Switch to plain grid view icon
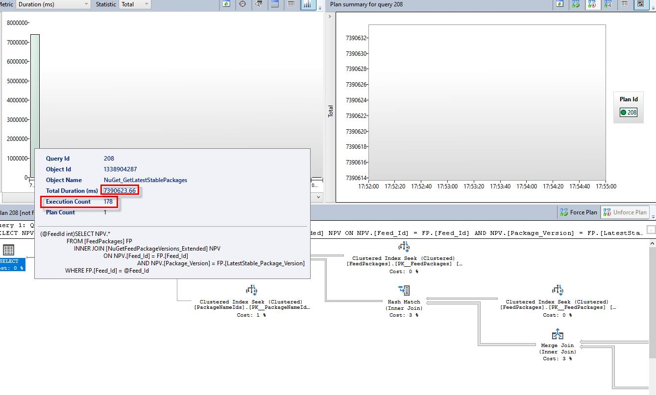Image resolution: width=656 pixels, height=395 pixels. point(291,4)
